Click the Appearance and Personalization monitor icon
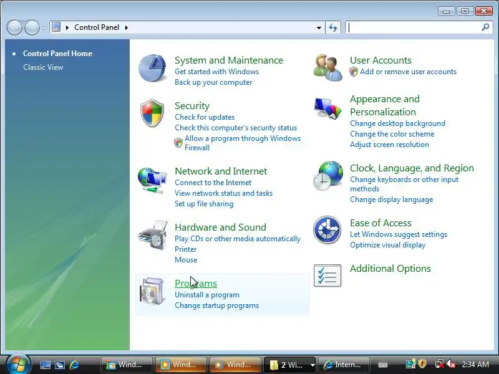 (327, 108)
